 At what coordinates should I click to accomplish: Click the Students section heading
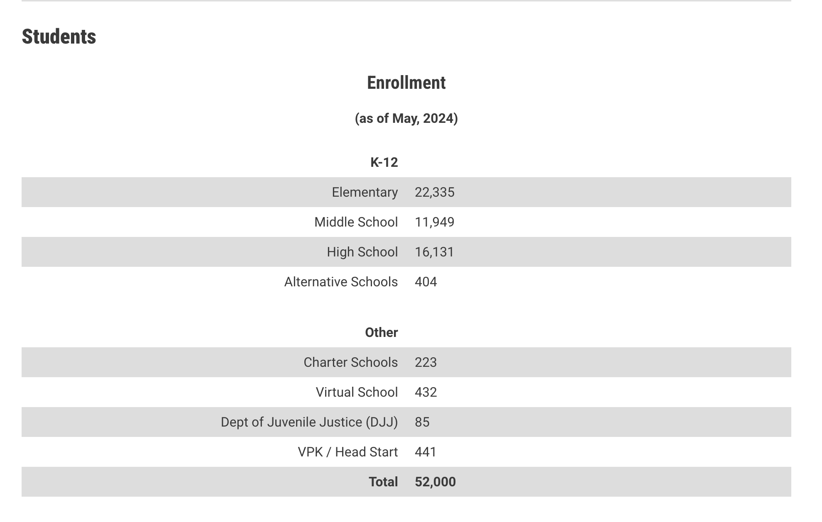pyautogui.click(x=59, y=37)
